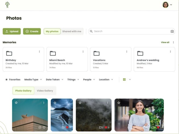Click the Memories section three-dot menu

click(x=173, y=42)
